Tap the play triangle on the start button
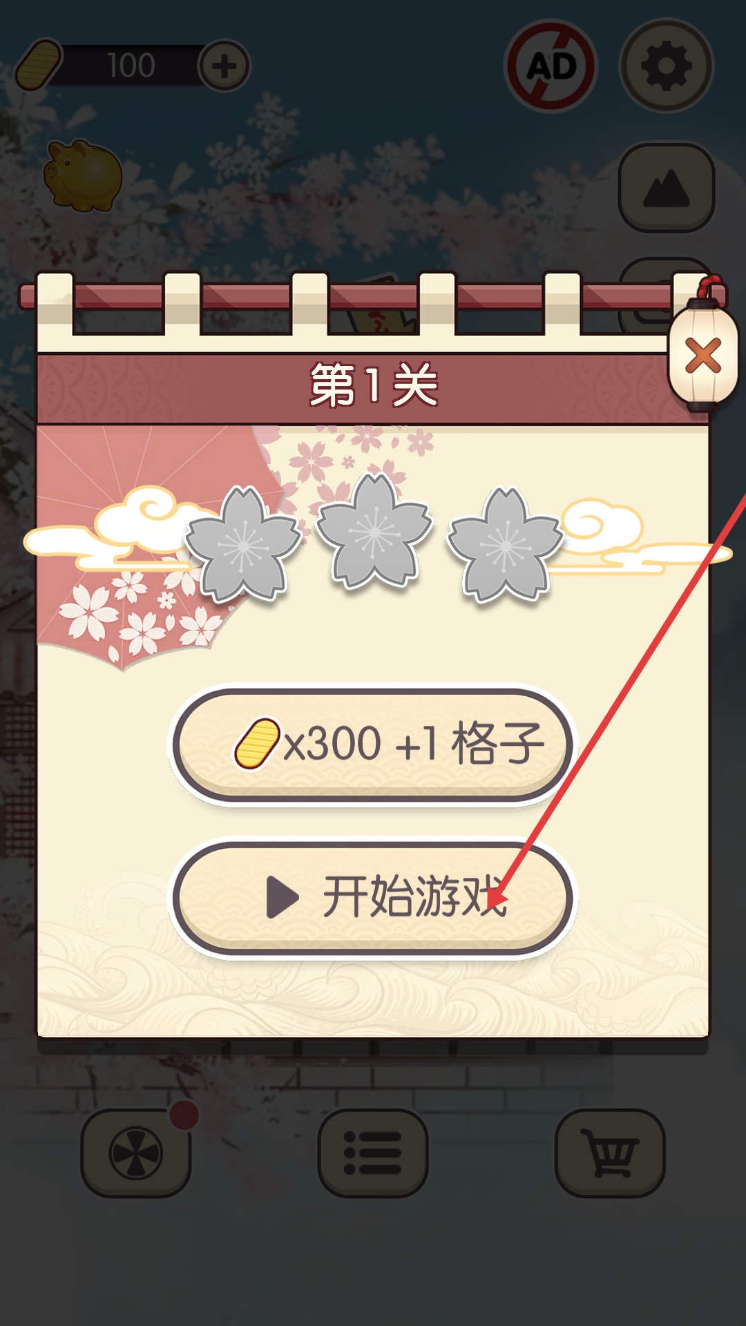 282,897
